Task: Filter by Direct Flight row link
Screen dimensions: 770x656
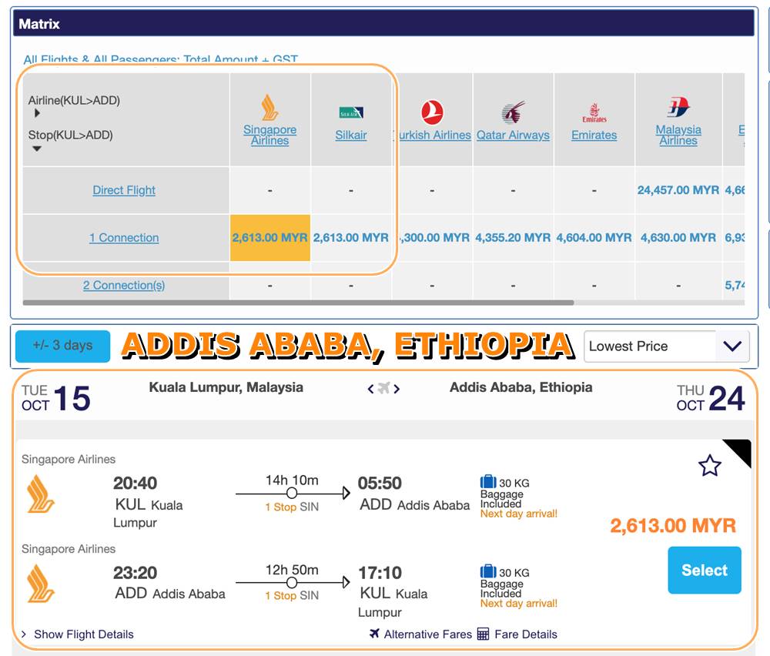Action: (x=124, y=190)
